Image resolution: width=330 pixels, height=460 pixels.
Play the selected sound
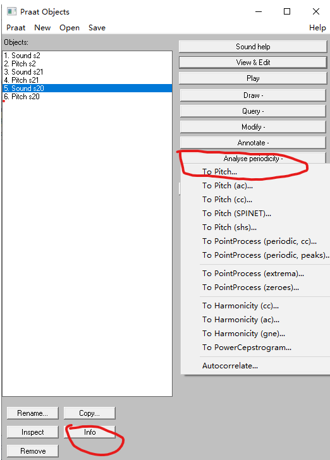point(253,78)
